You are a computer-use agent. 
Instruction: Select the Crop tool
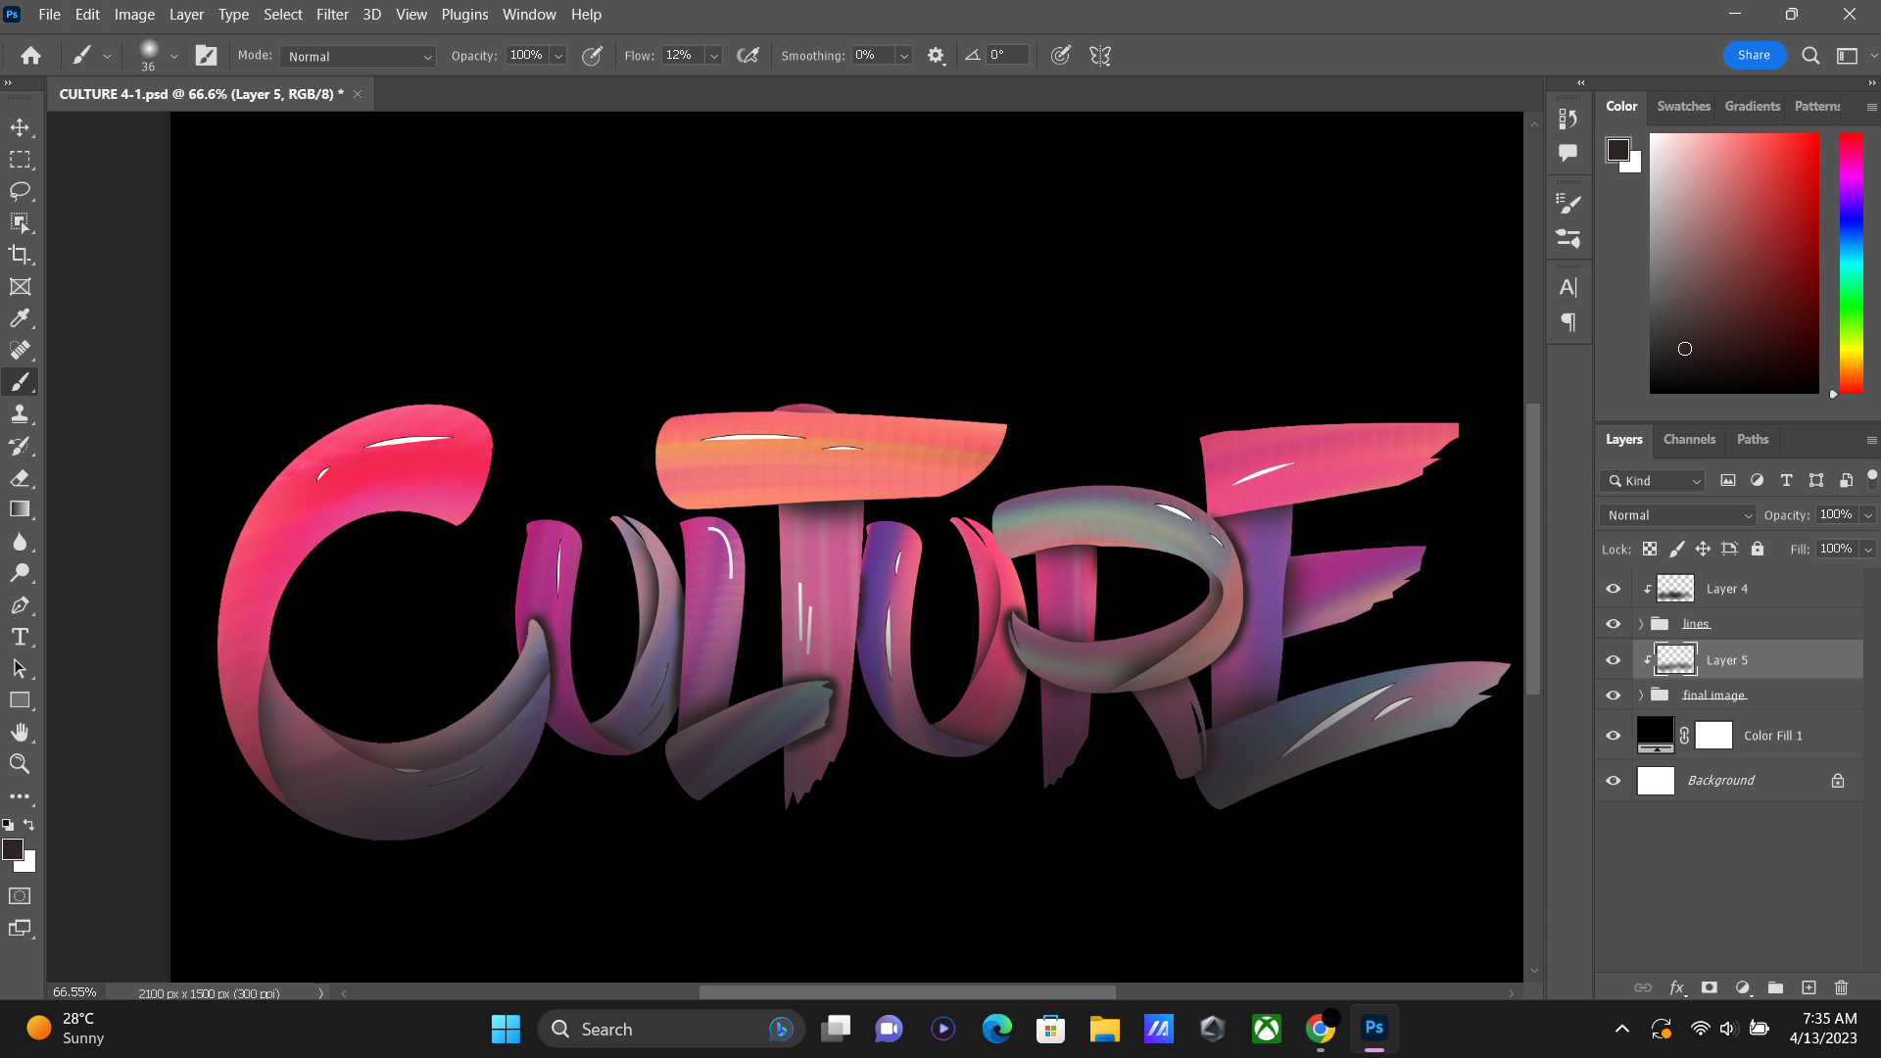point(20,255)
